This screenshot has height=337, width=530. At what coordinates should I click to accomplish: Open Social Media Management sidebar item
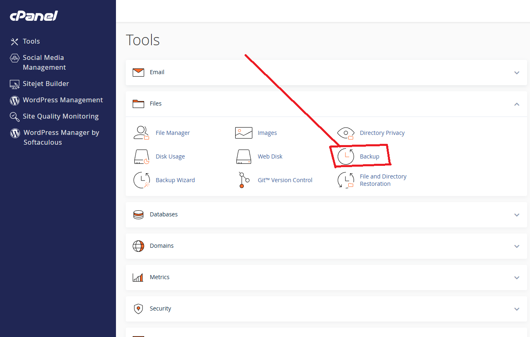44,63
